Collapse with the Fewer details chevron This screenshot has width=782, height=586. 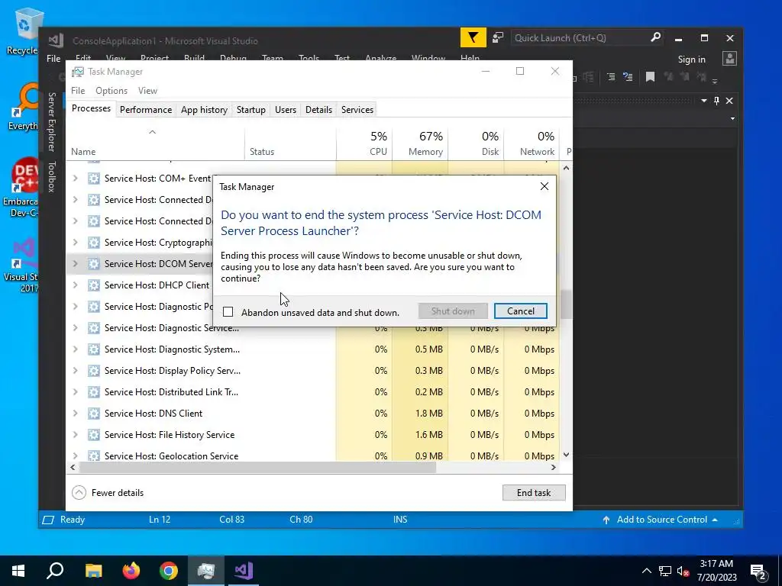click(x=79, y=493)
